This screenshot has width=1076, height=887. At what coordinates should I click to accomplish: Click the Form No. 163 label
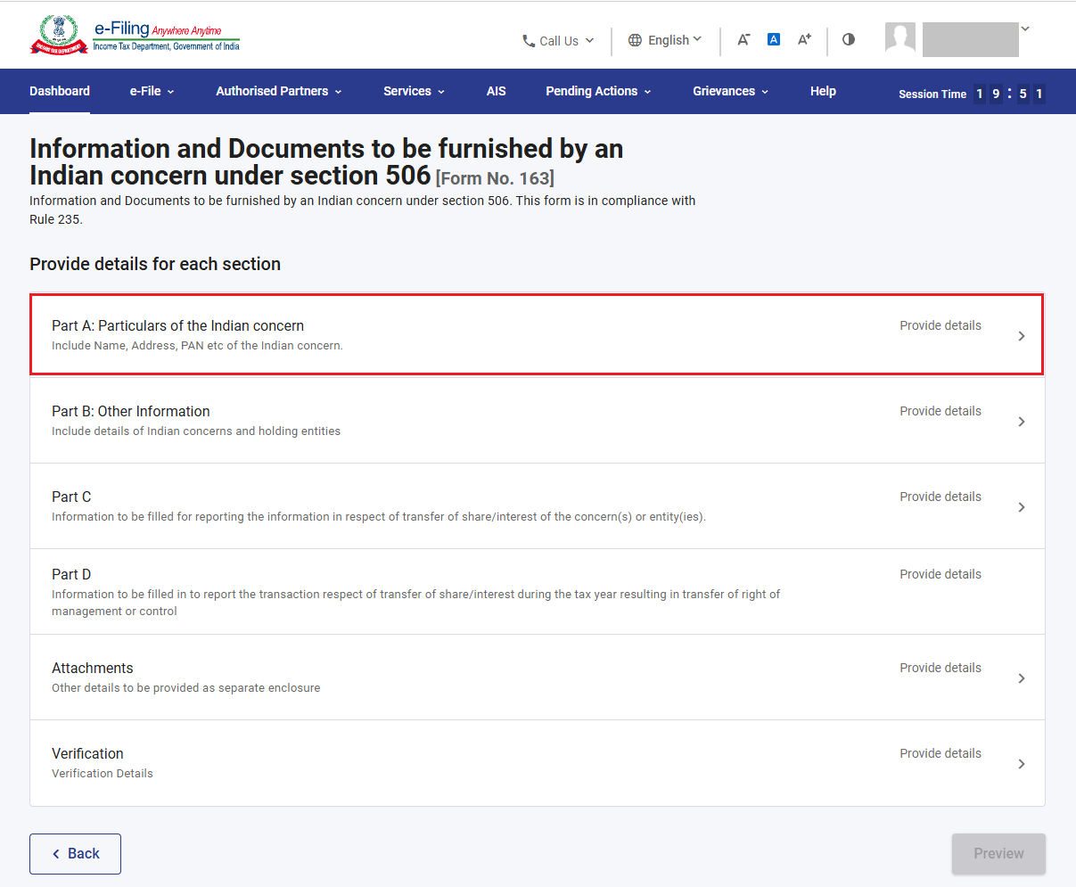pyautogui.click(x=495, y=178)
